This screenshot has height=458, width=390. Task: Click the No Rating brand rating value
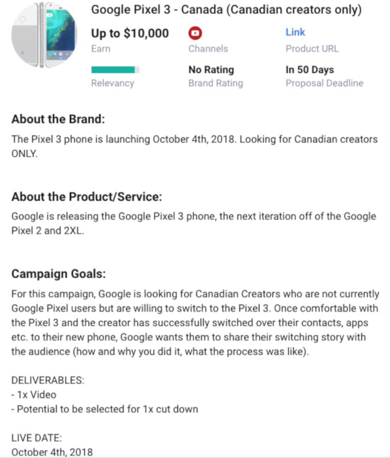[x=211, y=70]
